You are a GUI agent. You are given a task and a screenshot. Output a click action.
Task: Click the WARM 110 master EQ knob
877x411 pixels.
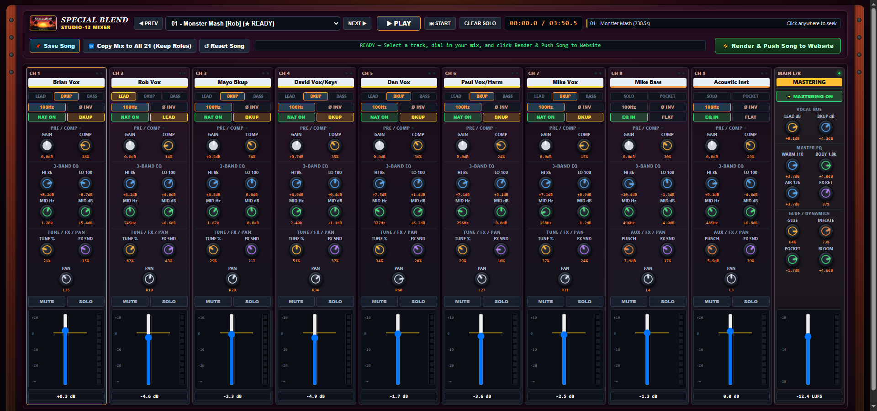[792, 165]
